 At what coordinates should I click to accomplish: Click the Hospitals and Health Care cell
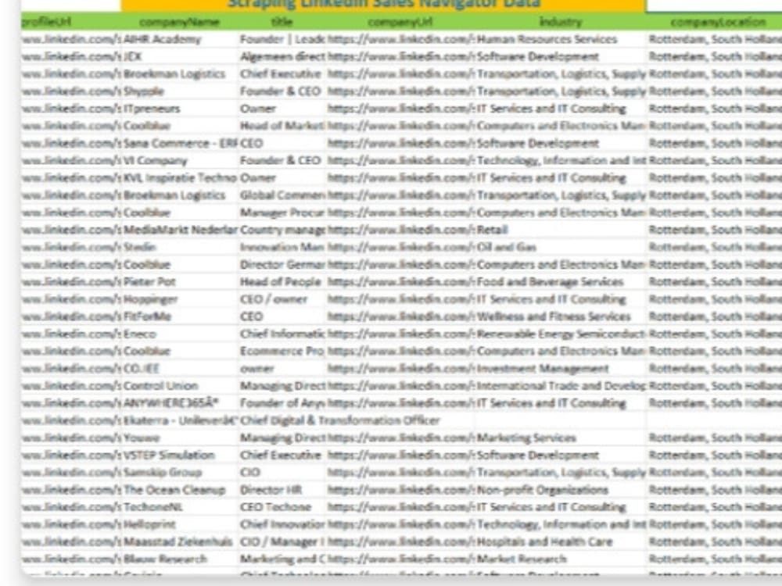tap(561, 541)
